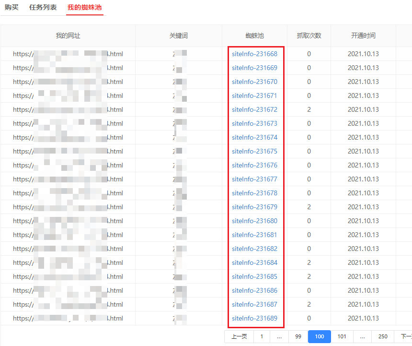Click the siteInfo-231689 link

pos(254,318)
